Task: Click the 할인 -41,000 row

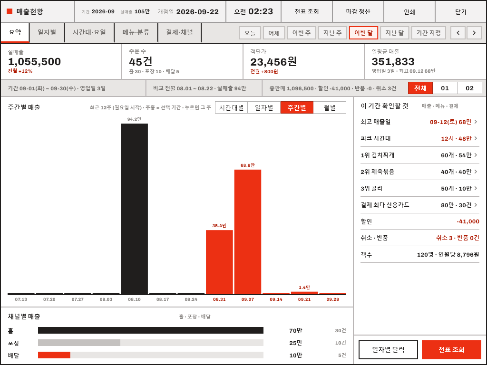Action: pos(419,221)
